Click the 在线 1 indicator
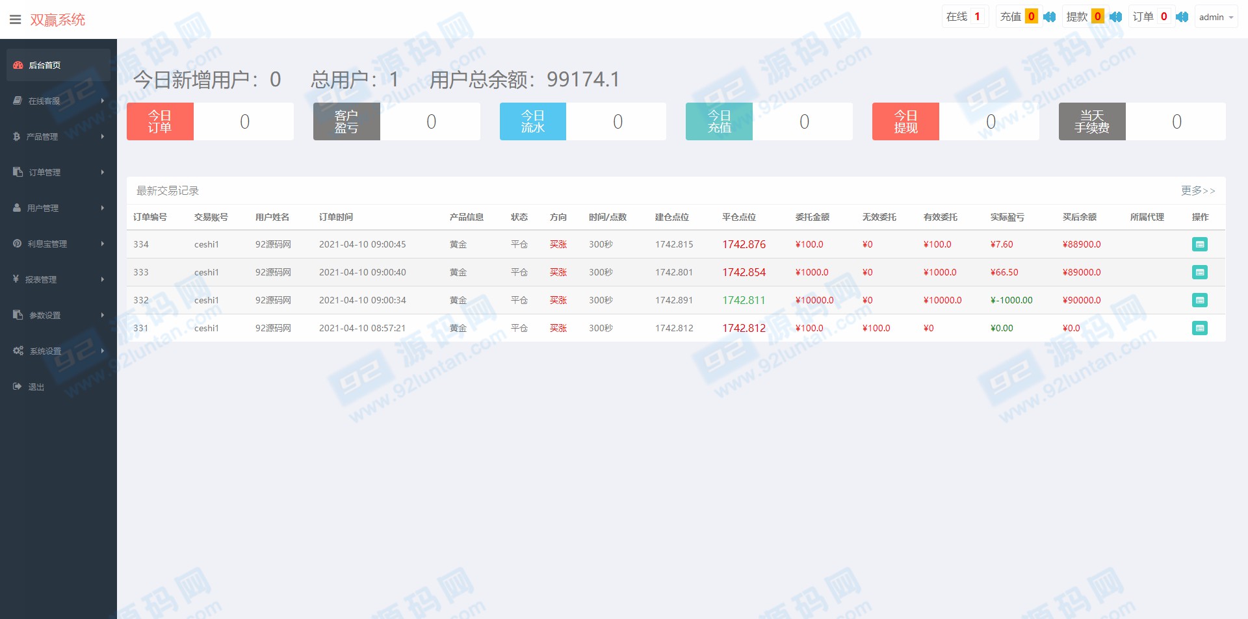 click(965, 17)
